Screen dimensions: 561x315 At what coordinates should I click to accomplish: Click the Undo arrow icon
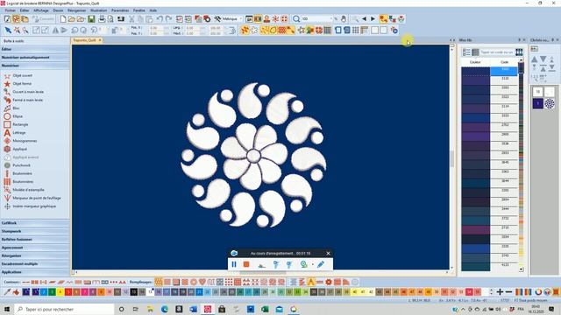click(x=160, y=19)
